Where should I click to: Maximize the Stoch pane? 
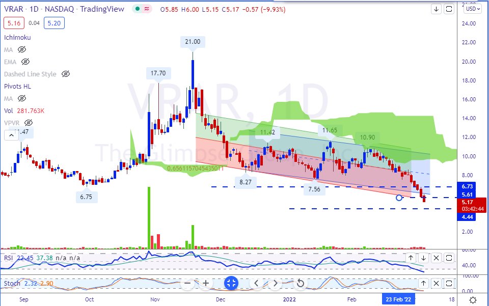click(x=449, y=283)
